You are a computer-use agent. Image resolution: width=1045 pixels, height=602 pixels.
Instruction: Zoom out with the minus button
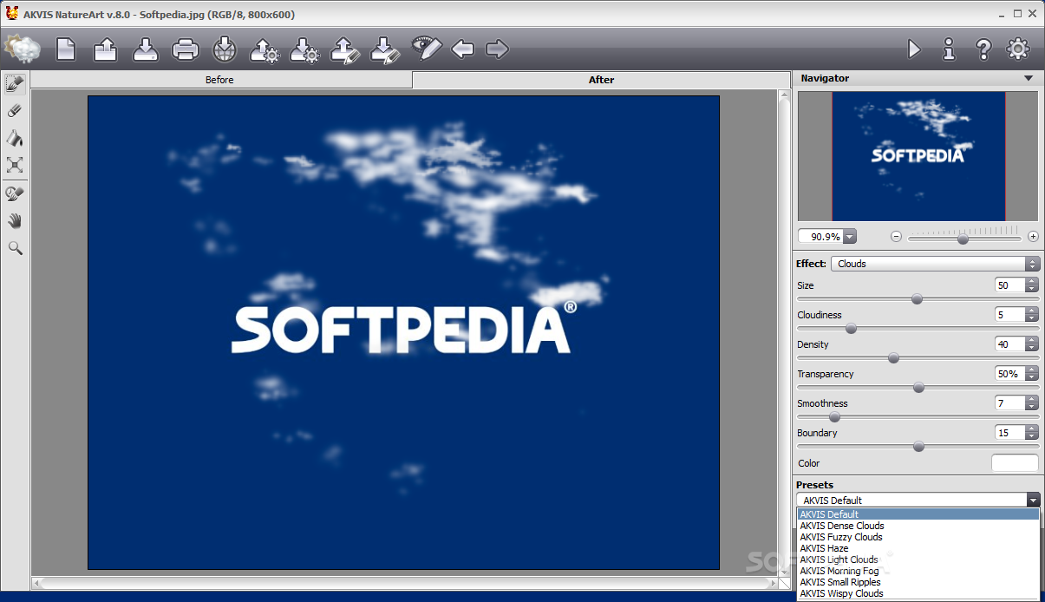896,237
